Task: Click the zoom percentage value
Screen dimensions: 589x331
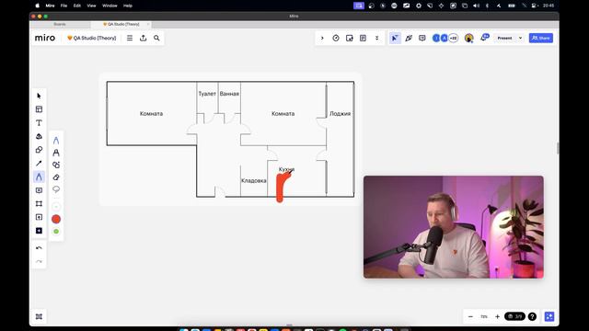Action: 484,316
